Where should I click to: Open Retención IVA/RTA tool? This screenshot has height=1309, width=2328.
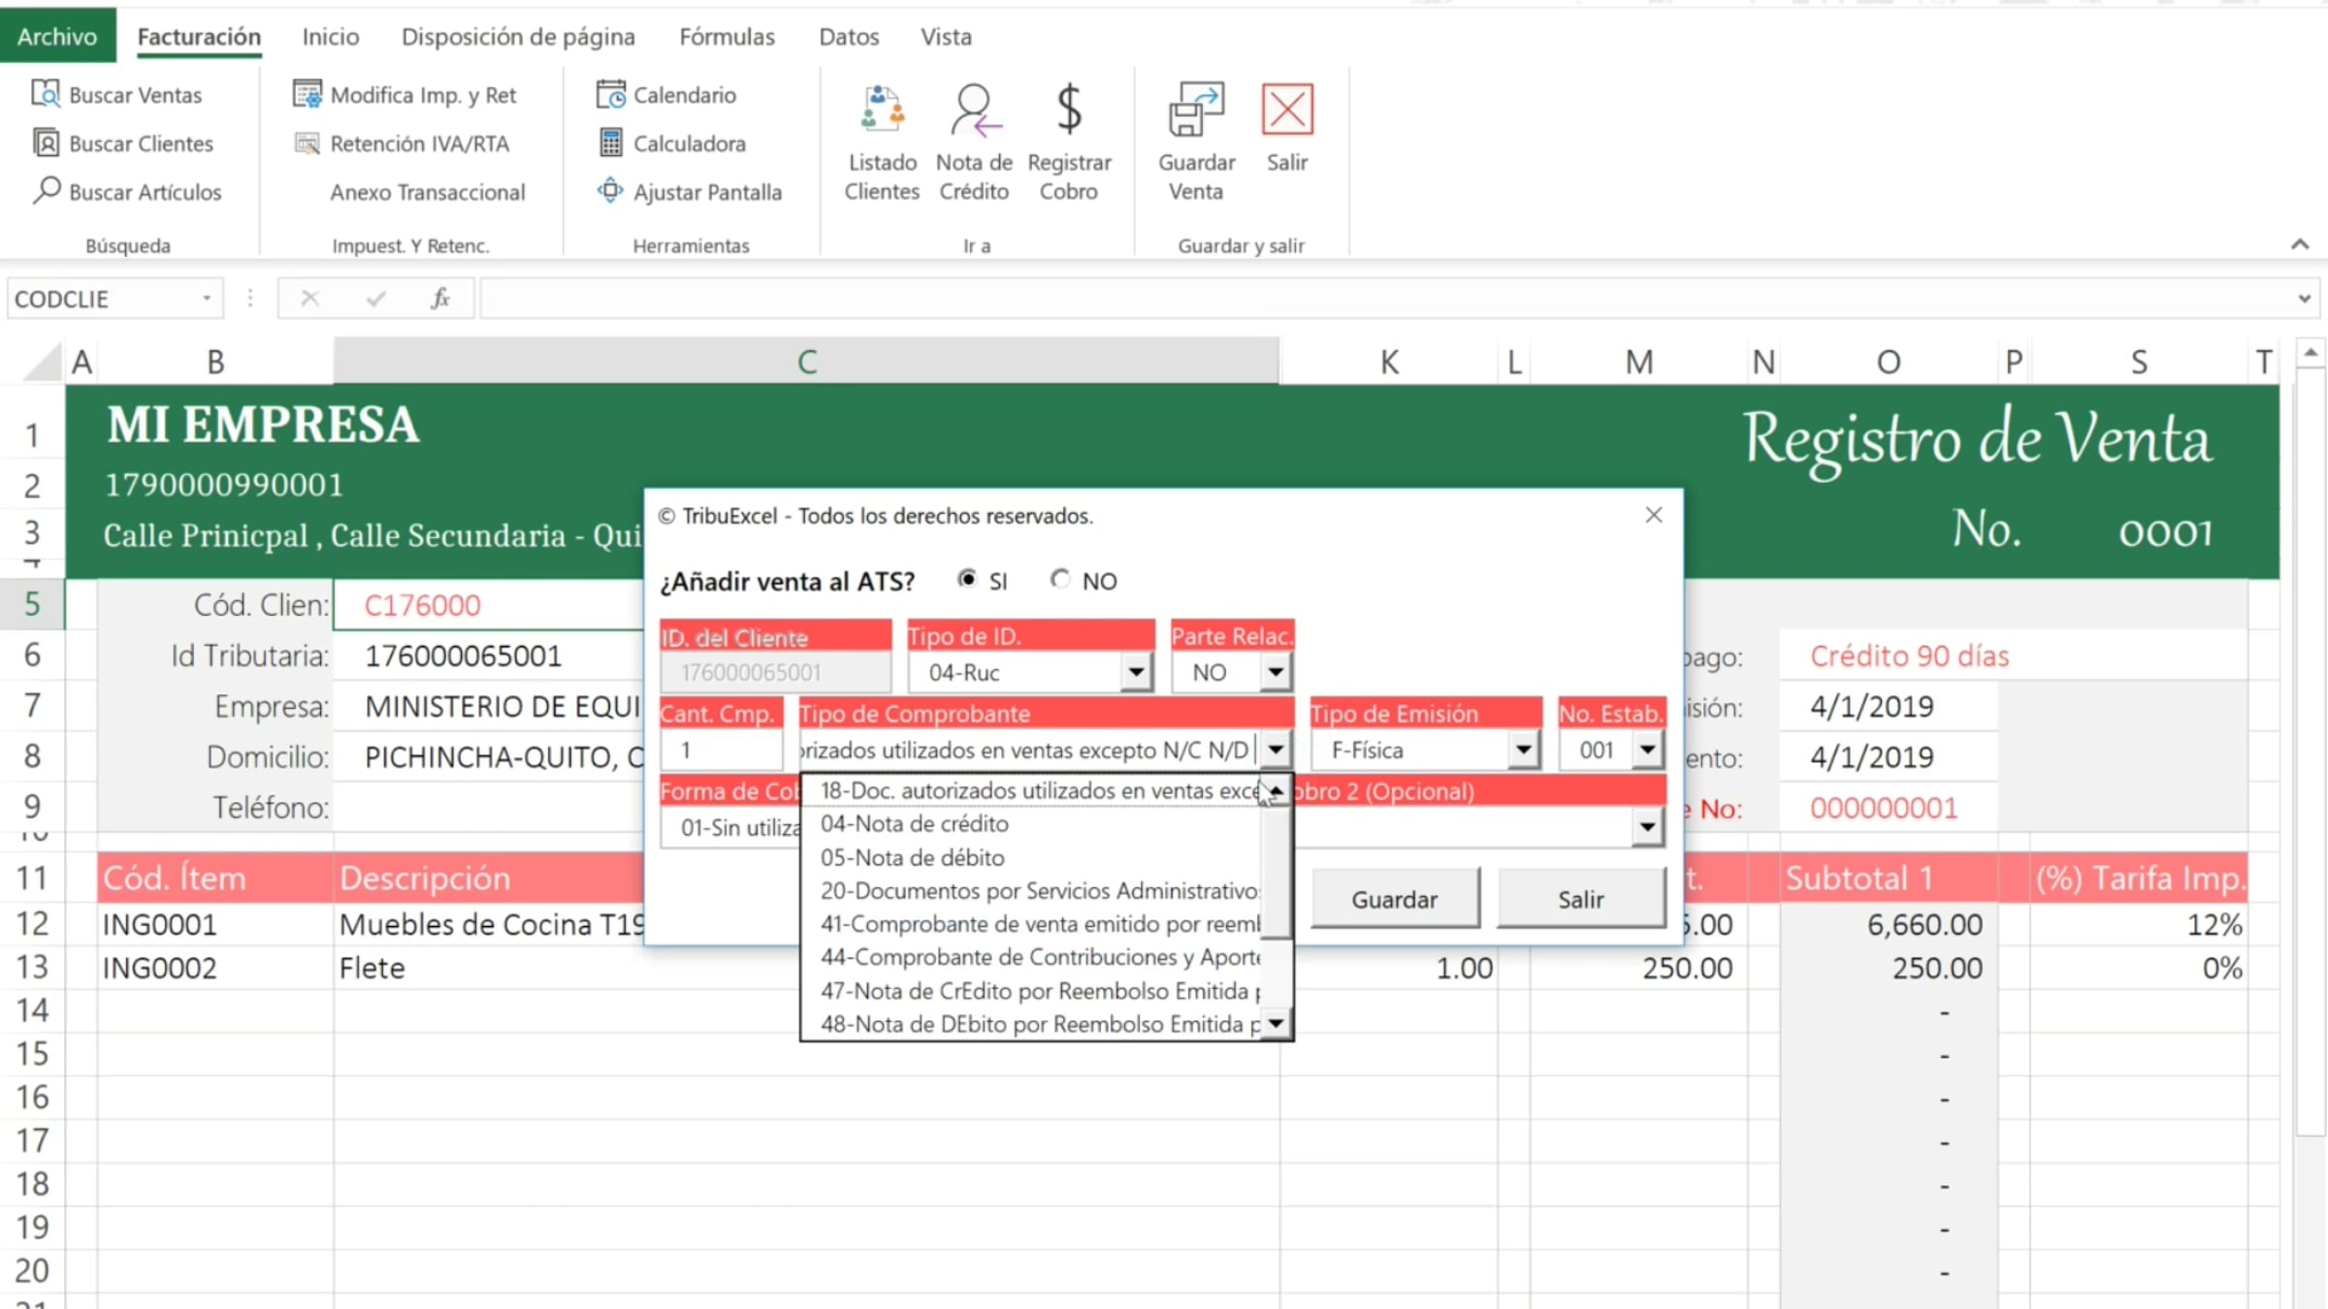(402, 143)
